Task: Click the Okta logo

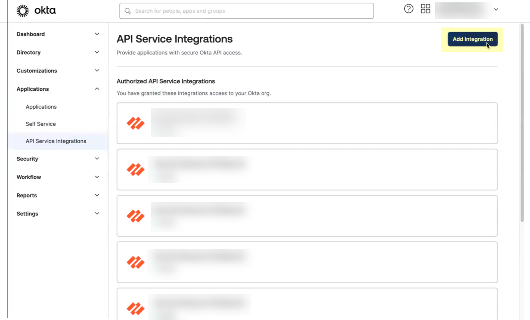Action: (x=35, y=10)
